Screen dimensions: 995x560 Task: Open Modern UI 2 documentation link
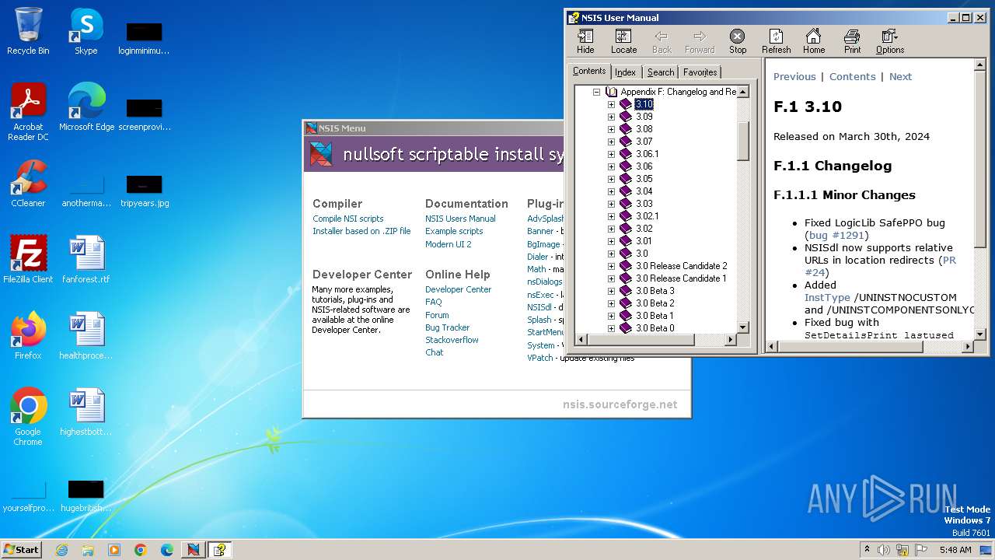click(448, 244)
